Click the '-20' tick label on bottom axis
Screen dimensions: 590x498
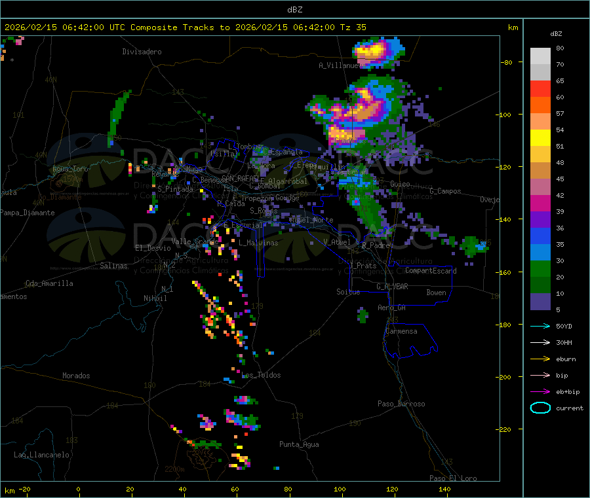point(24,489)
